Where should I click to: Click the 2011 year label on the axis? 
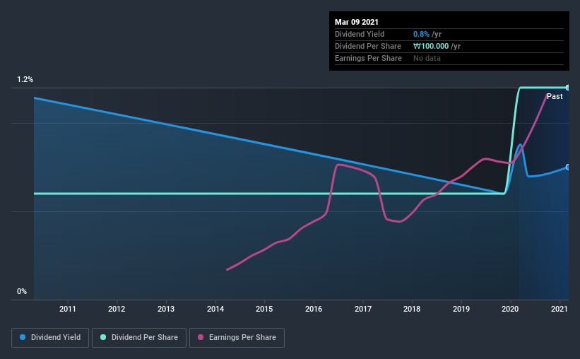(x=68, y=309)
